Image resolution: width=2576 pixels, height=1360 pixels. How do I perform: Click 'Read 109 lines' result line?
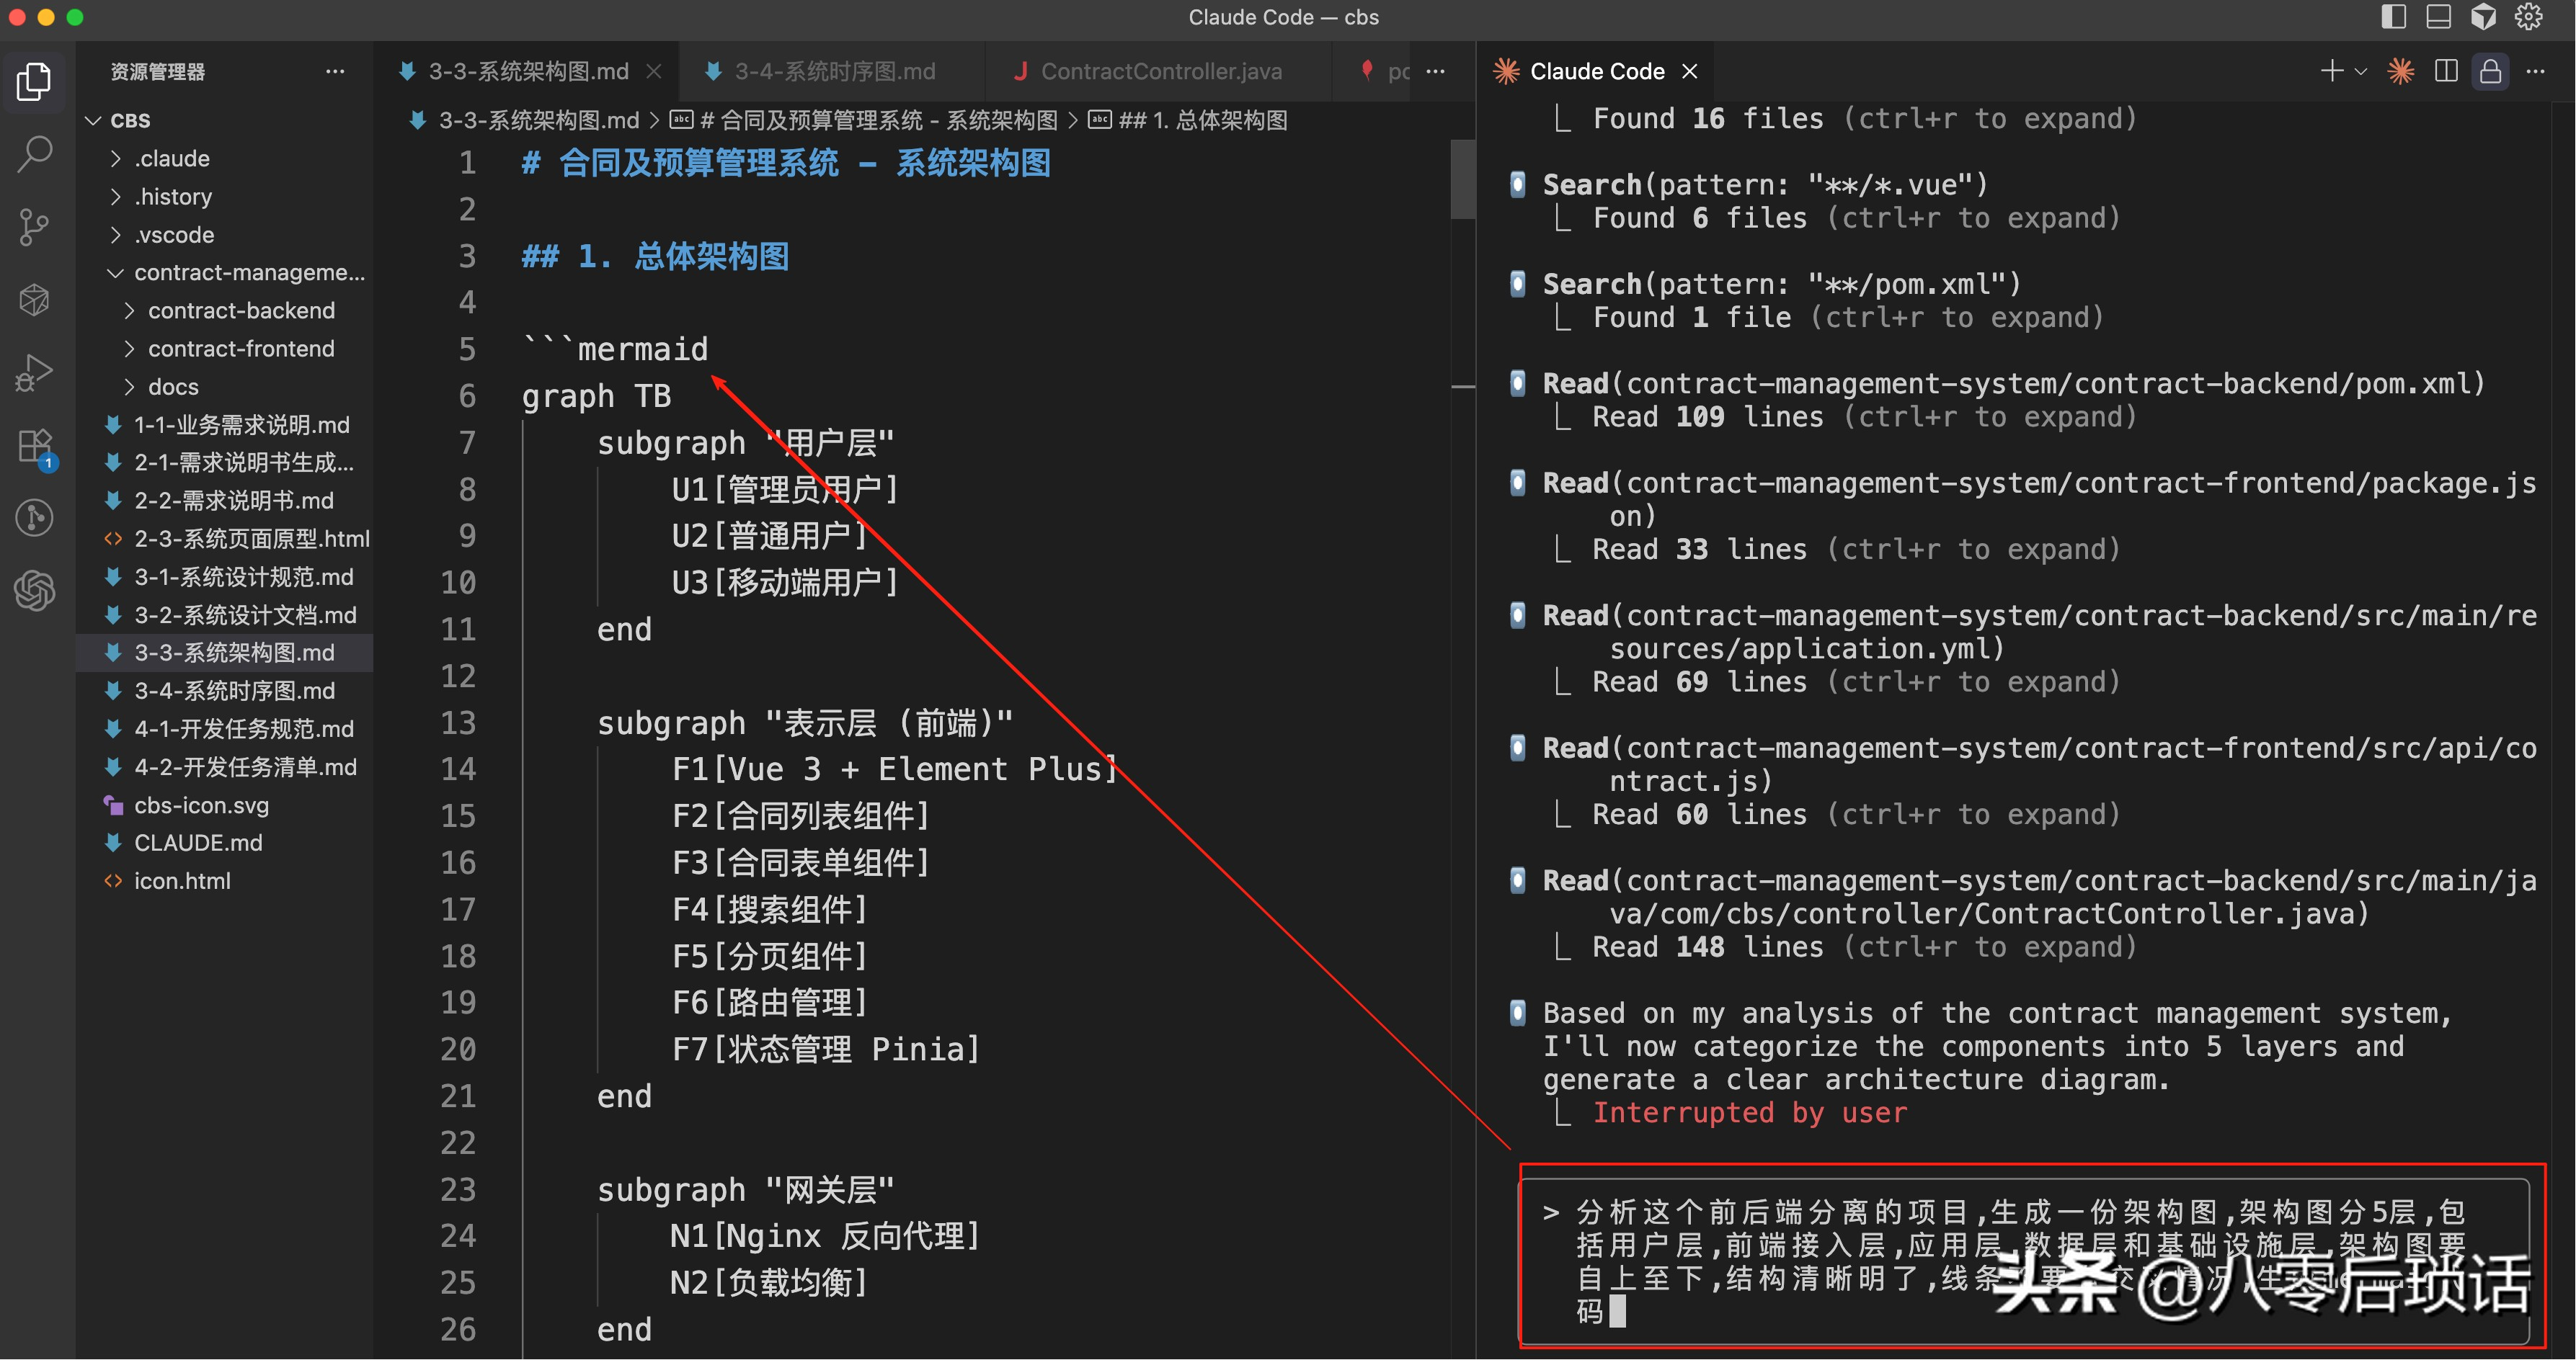point(1865,416)
